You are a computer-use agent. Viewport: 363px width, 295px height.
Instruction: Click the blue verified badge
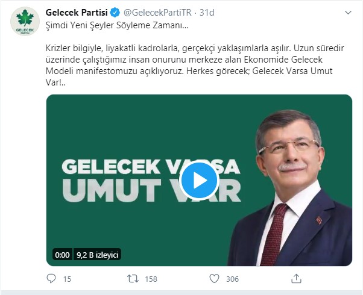click(x=114, y=13)
